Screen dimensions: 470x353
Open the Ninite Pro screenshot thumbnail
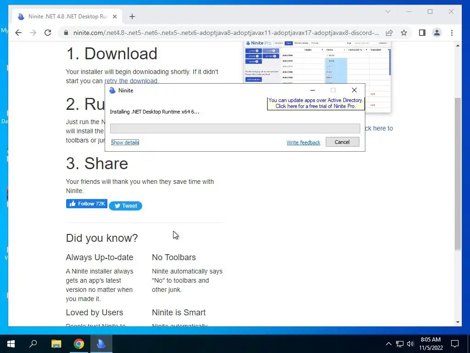pos(317,77)
